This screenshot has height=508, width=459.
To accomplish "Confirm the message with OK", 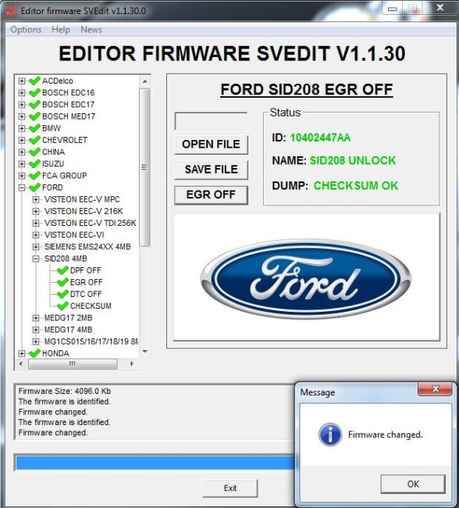I will (413, 484).
